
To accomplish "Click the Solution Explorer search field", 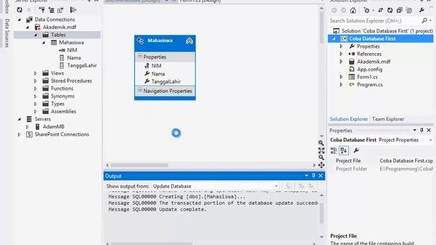I will pos(375,21).
